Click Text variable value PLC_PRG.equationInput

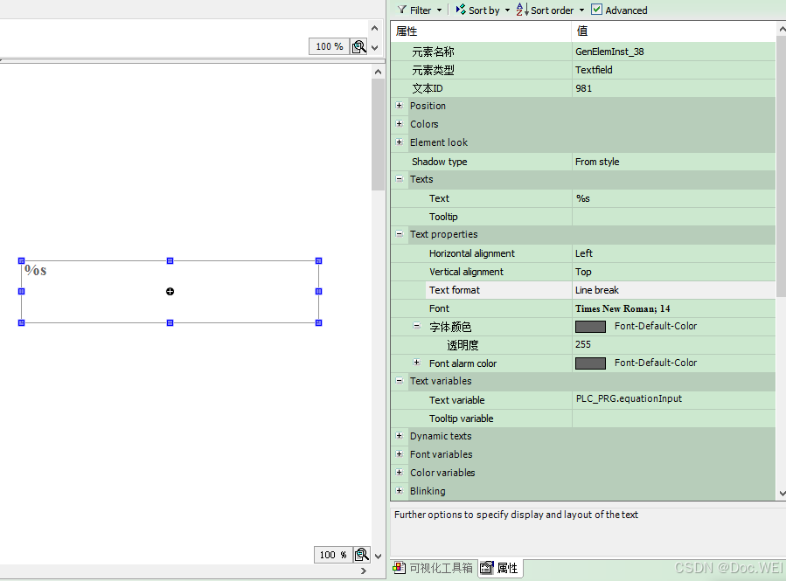click(673, 399)
